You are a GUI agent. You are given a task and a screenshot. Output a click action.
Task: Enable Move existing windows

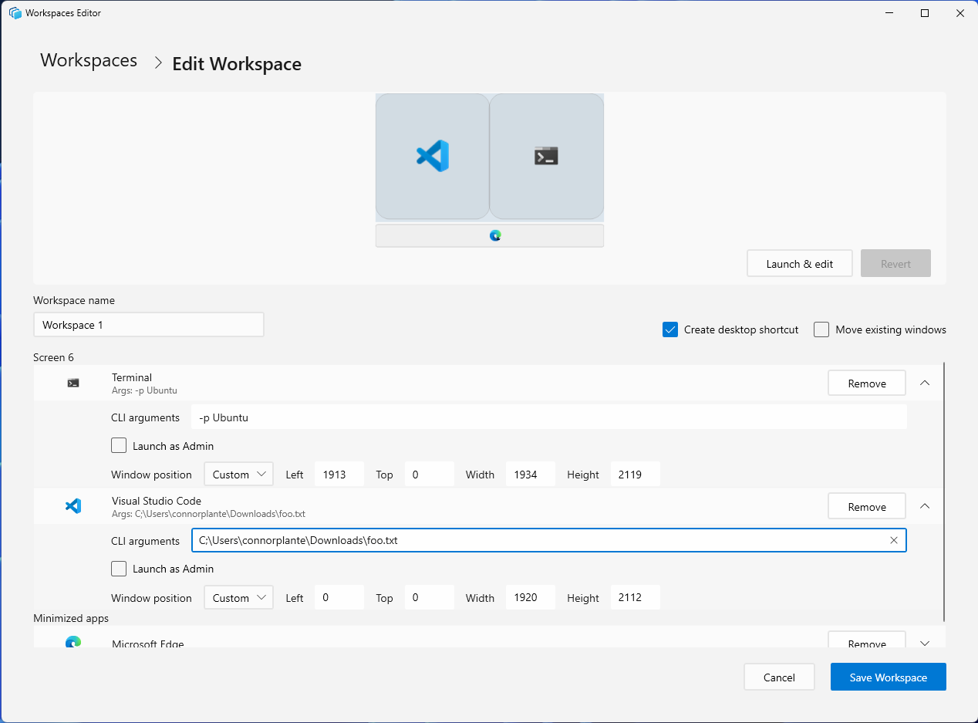click(x=821, y=329)
